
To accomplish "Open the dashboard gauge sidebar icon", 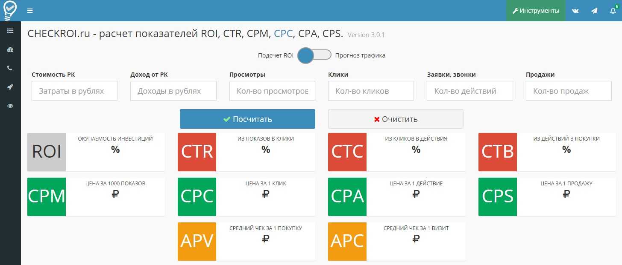I will [x=10, y=49].
